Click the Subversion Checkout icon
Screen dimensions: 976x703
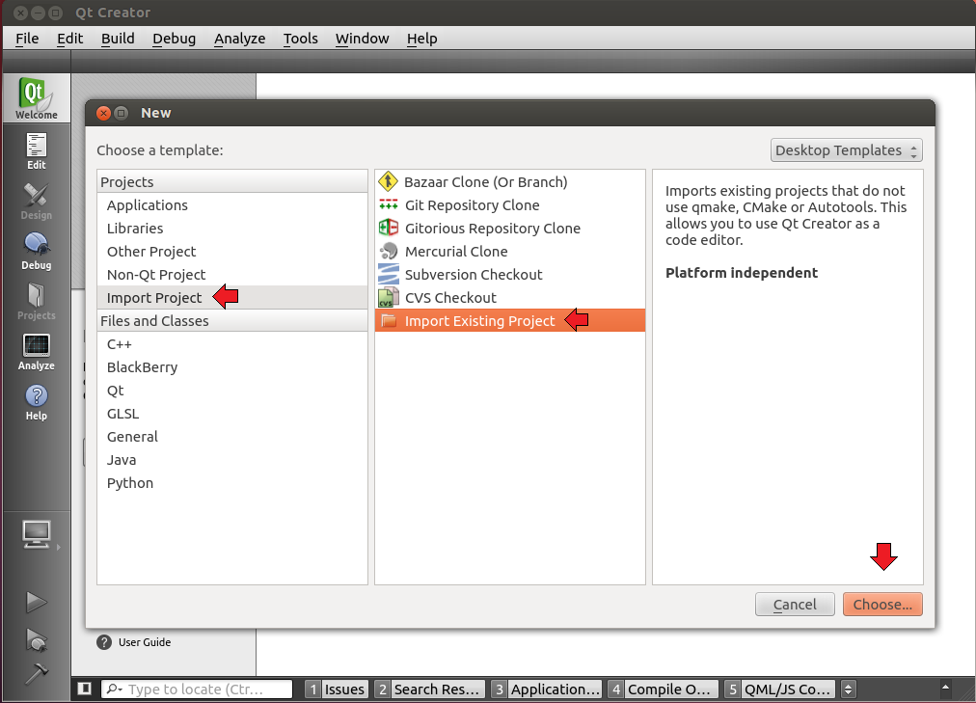tap(389, 275)
